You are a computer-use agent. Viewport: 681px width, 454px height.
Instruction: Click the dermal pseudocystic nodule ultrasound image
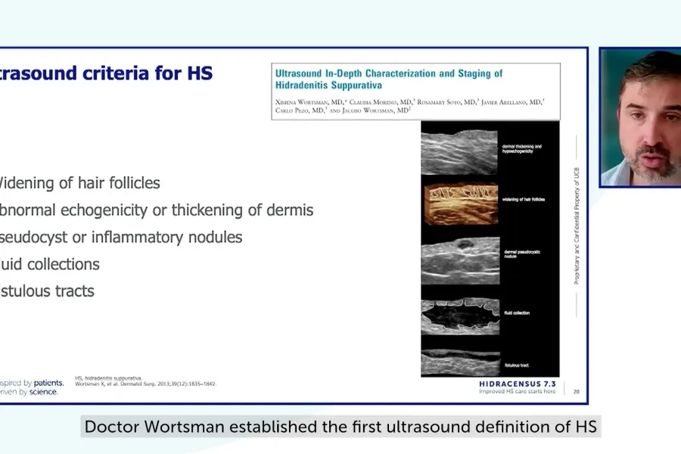(460, 260)
